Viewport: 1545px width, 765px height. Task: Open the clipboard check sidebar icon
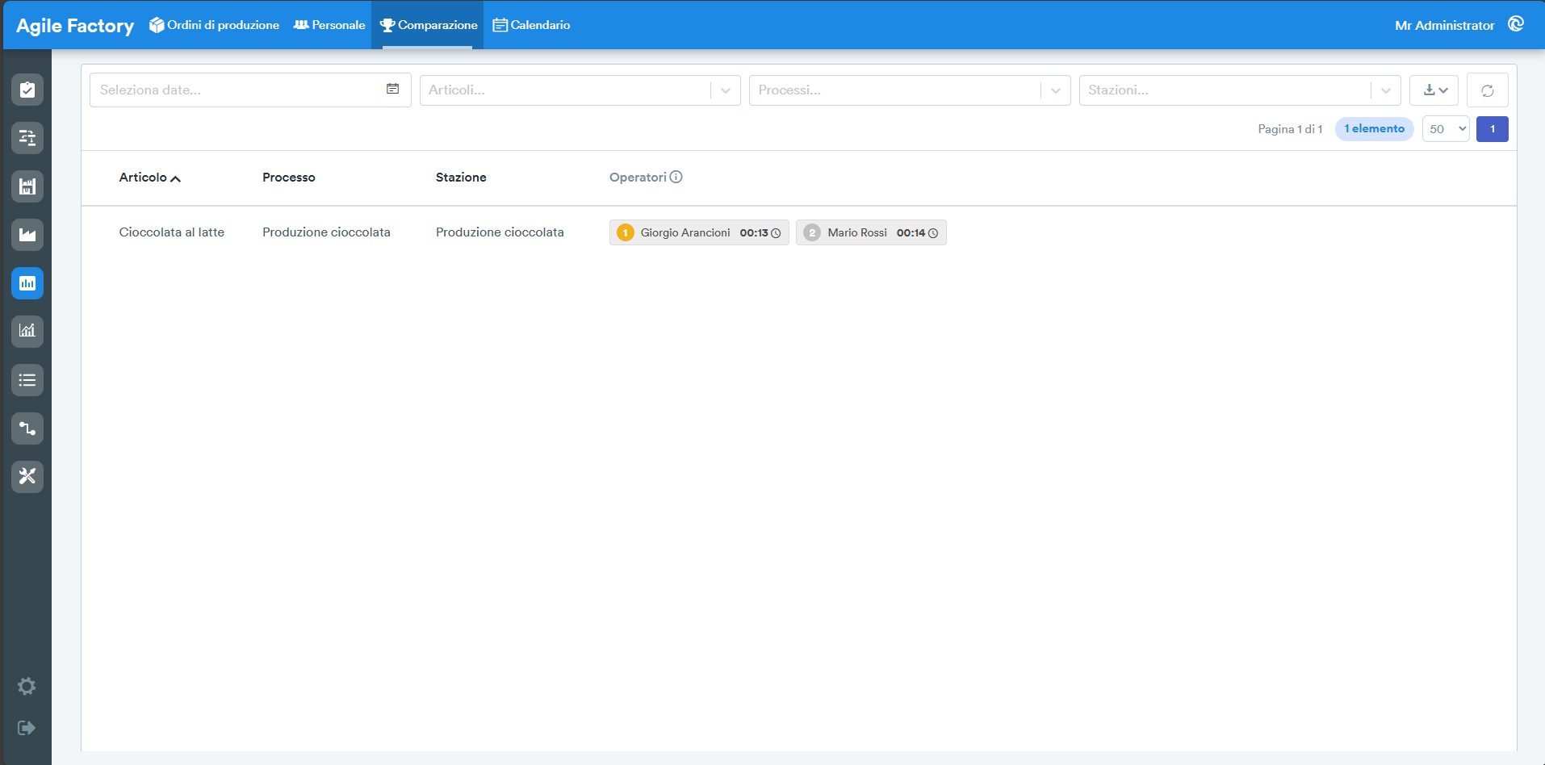(27, 90)
